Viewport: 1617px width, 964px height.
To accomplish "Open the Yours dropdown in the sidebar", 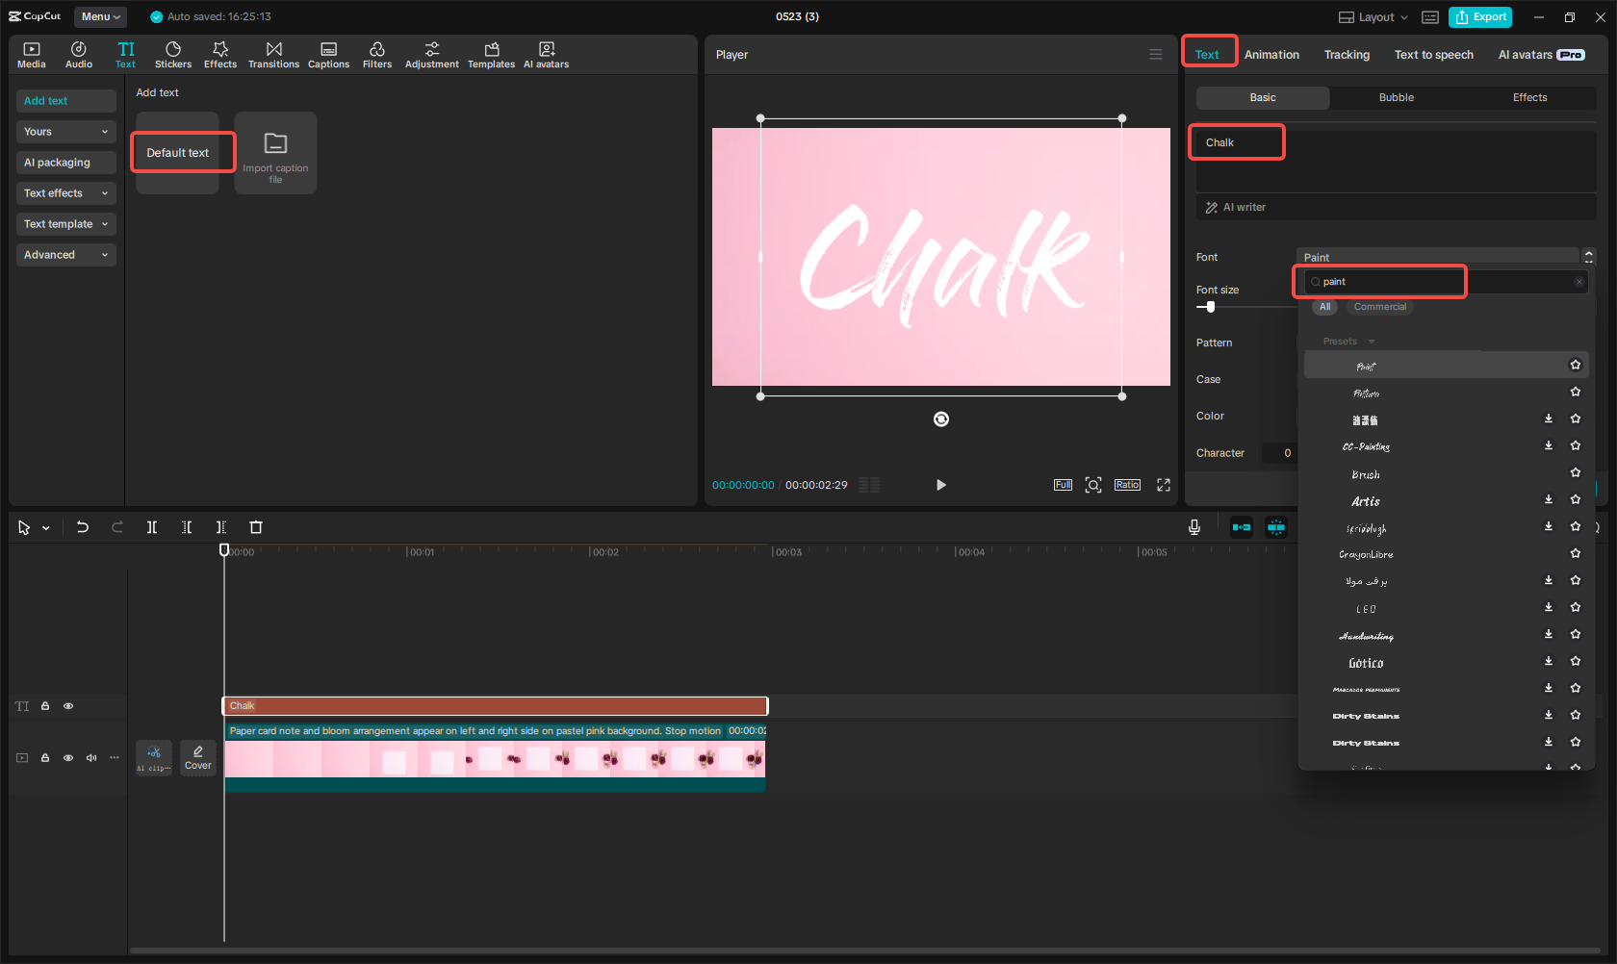I will pos(65,131).
